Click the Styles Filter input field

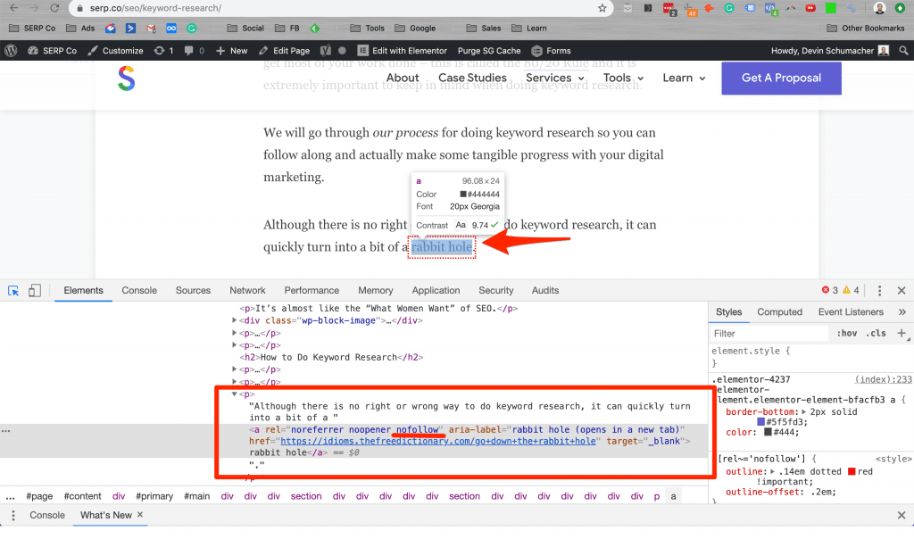coord(769,334)
